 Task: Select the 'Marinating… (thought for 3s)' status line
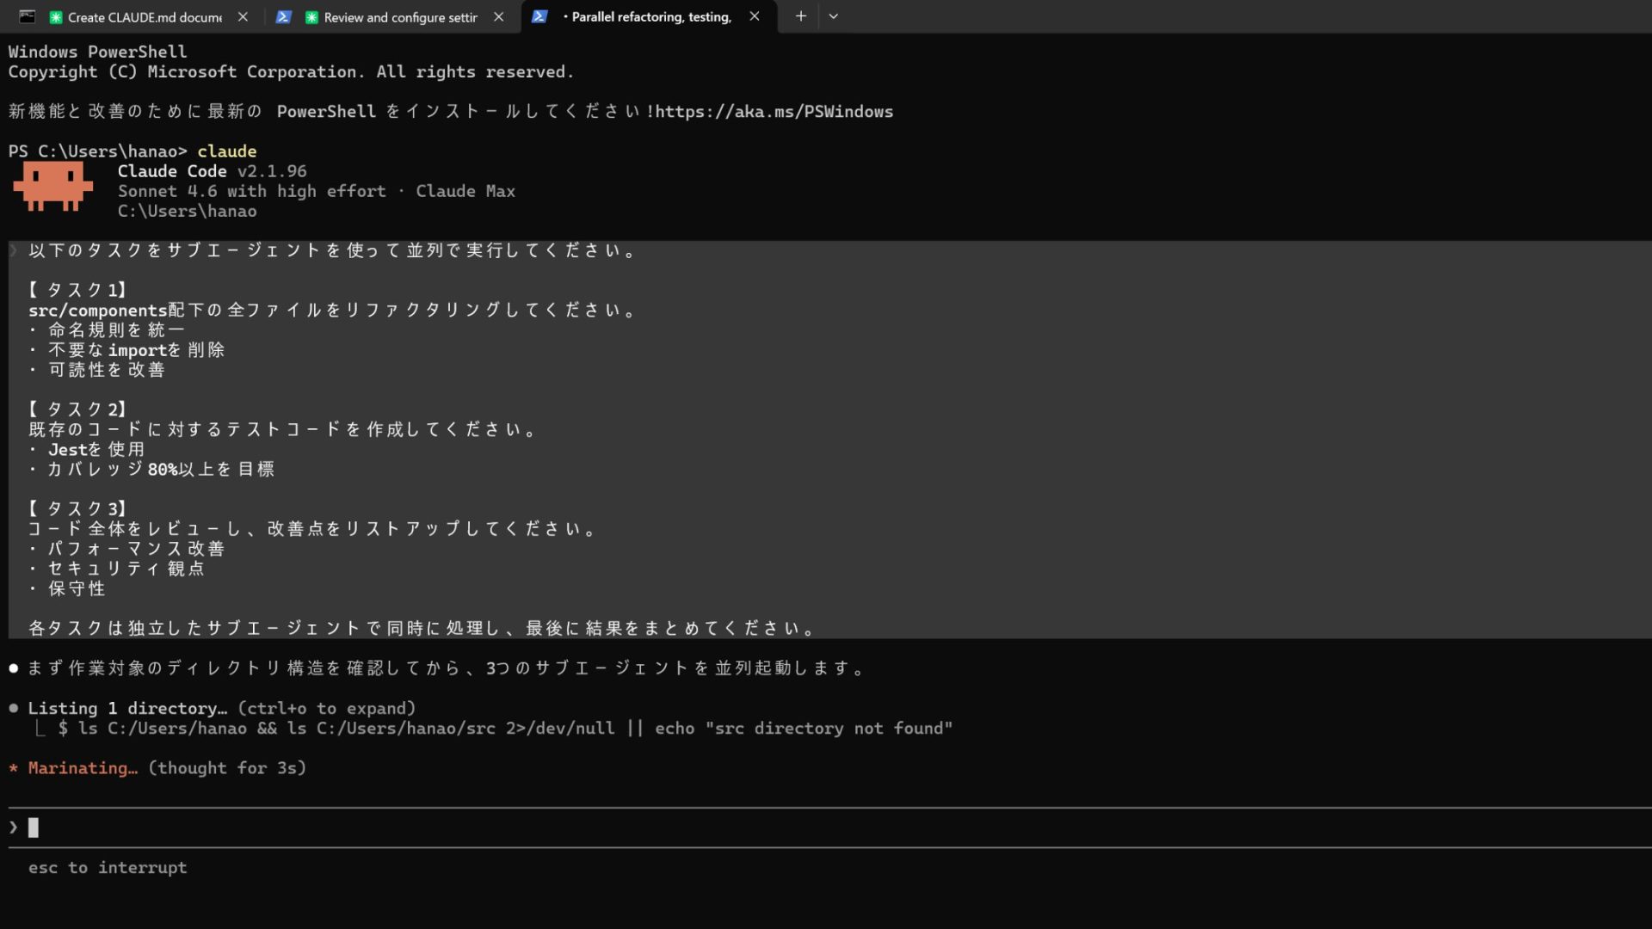click(159, 768)
